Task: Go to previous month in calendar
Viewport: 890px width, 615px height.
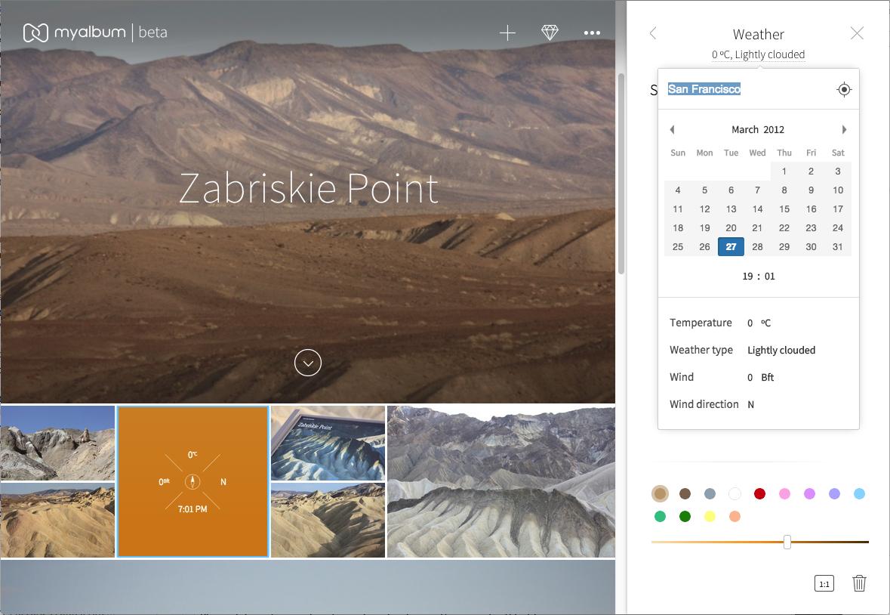Action: coord(672,130)
